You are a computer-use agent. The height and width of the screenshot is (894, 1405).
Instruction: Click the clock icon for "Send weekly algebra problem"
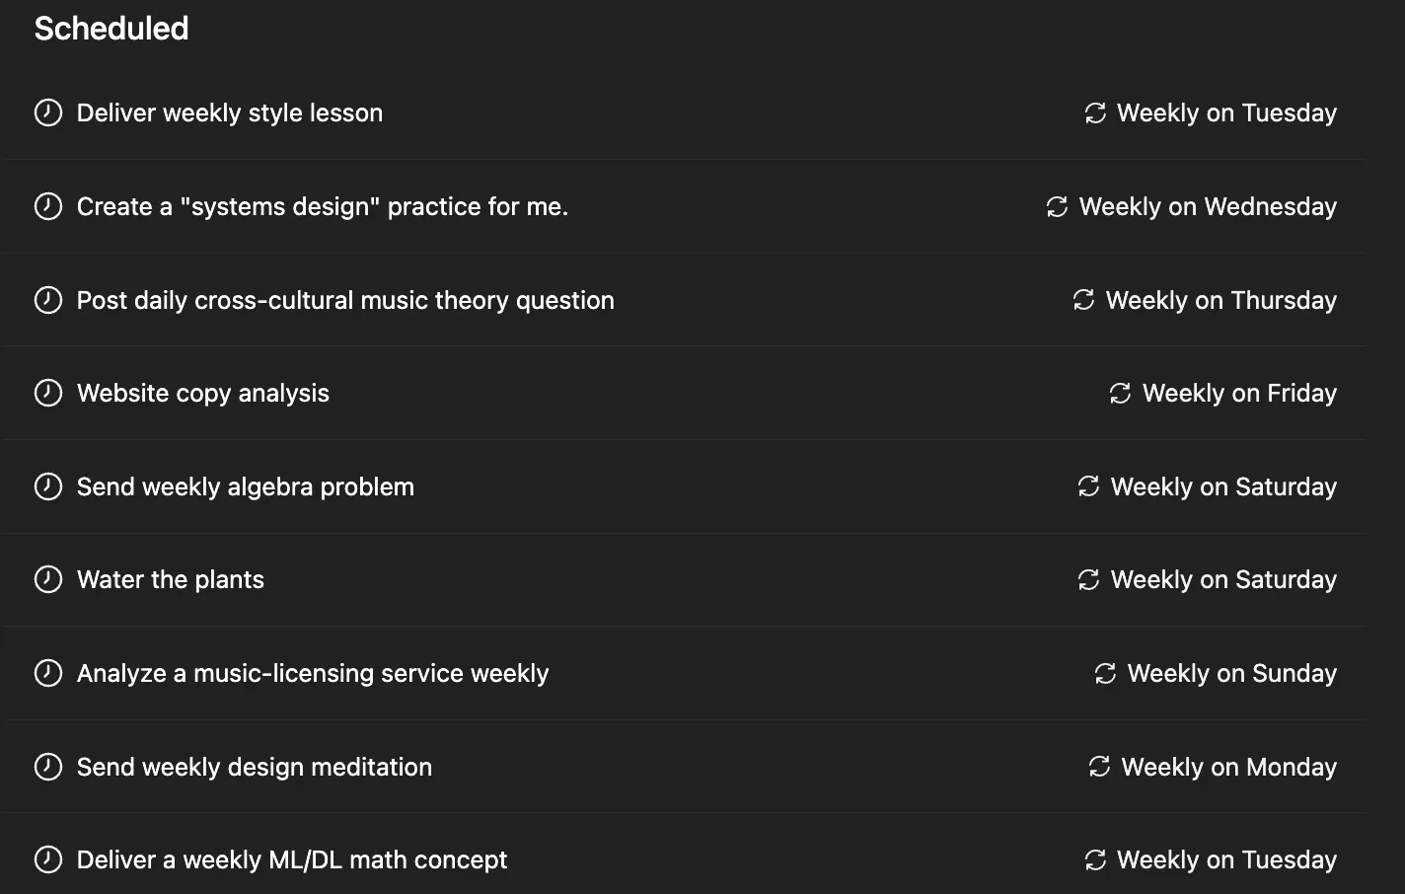[x=48, y=486]
